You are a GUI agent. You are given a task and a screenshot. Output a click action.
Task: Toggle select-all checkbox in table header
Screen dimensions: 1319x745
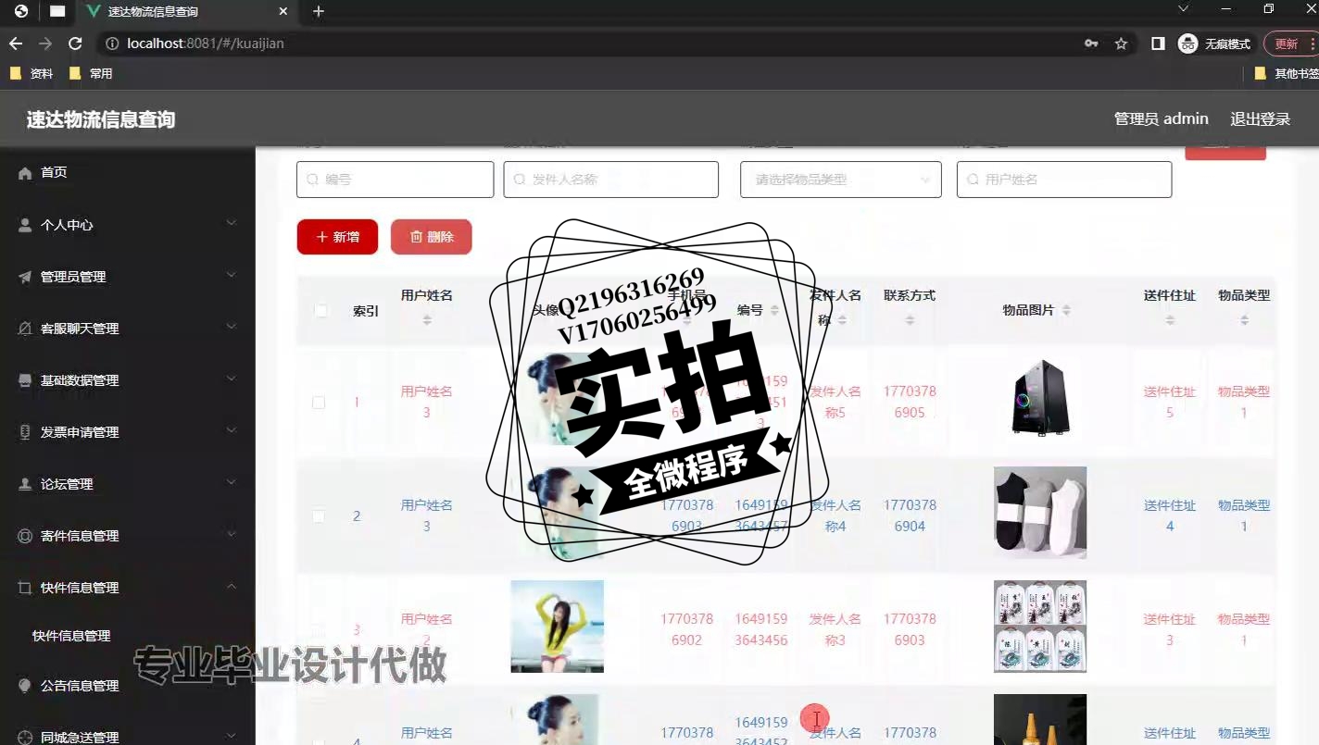[320, 311]
